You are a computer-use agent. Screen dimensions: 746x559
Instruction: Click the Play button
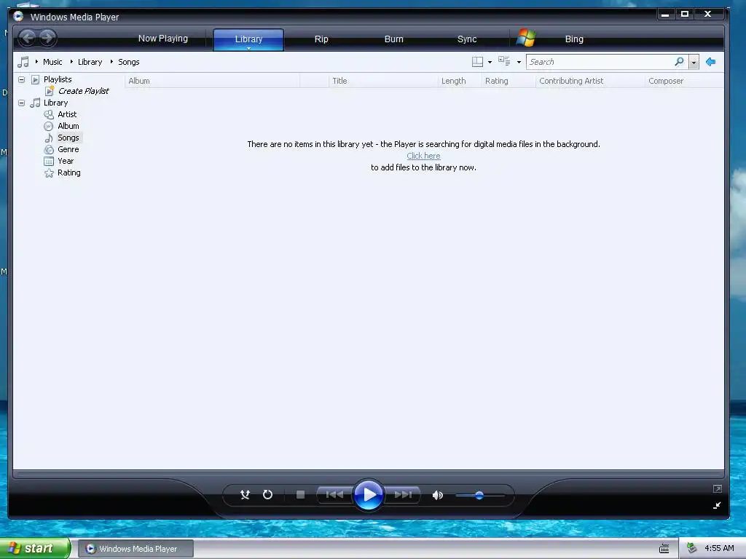(369, 495)
